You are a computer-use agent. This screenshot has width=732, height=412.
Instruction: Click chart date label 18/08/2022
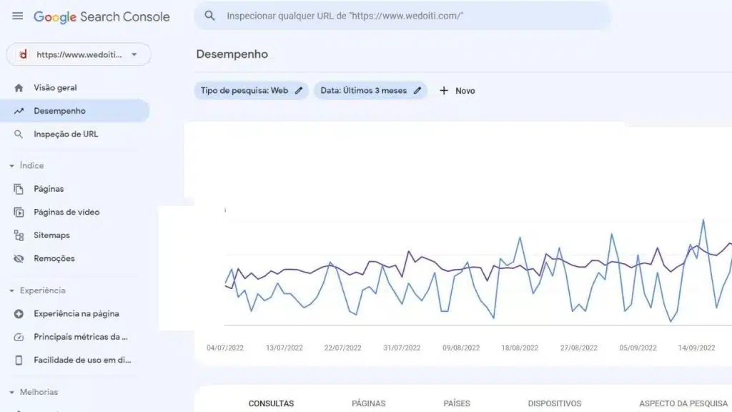(x=520, y=348)
